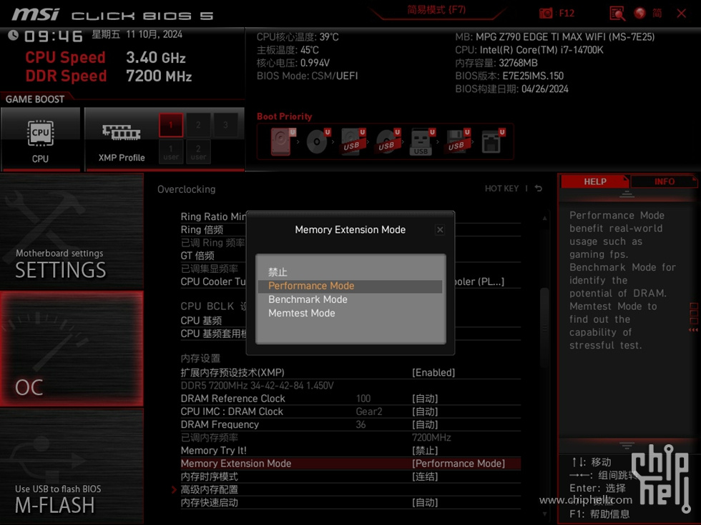The height and width of the screenshot is (525, 701).
Task: Select the USB floppy boot device icon
Action: [x=457, y=141]
